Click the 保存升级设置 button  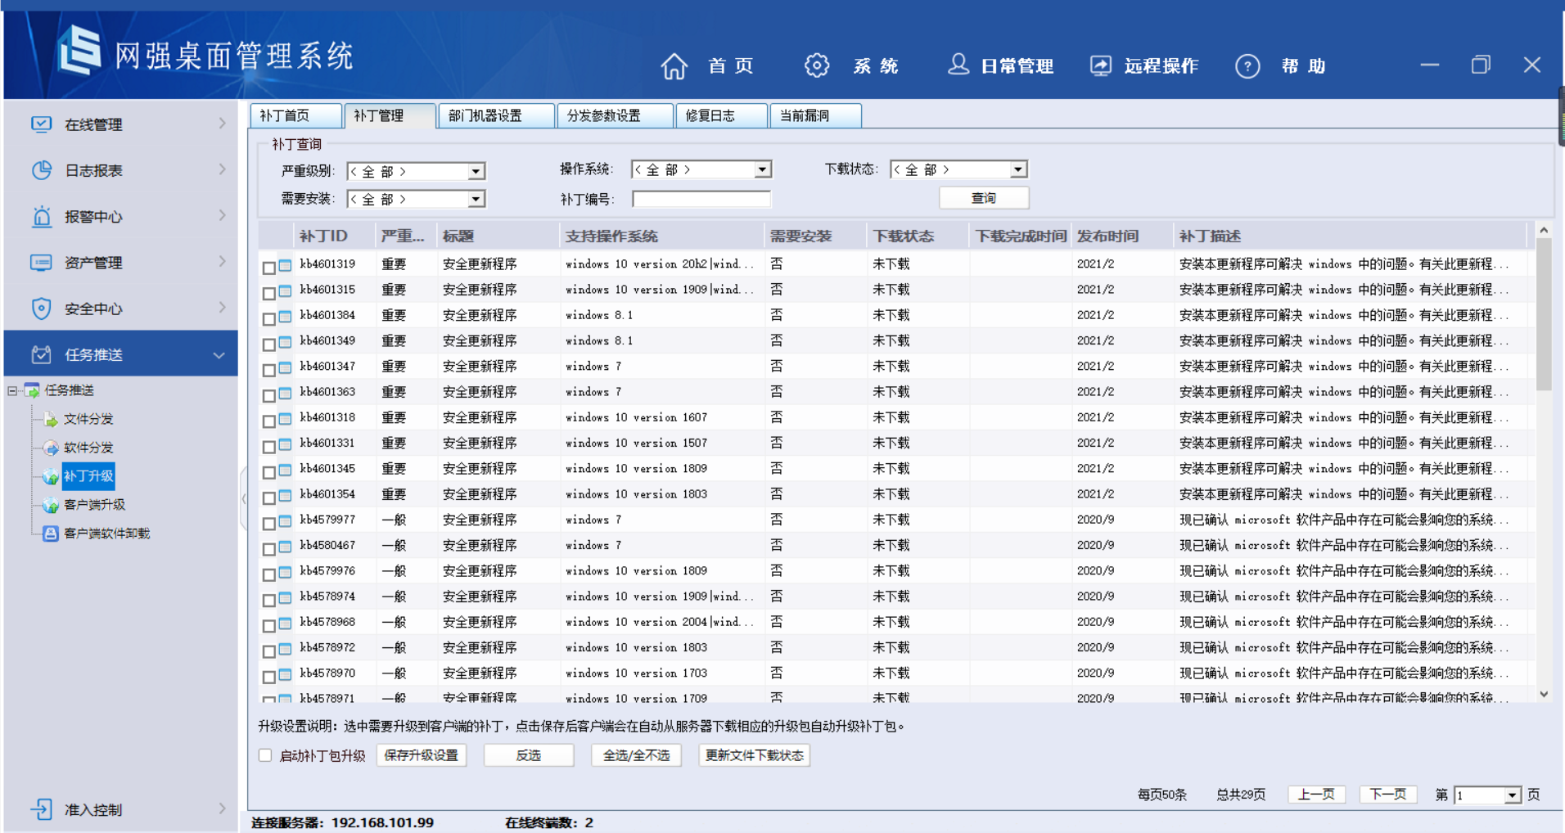(x=422, y=755)
